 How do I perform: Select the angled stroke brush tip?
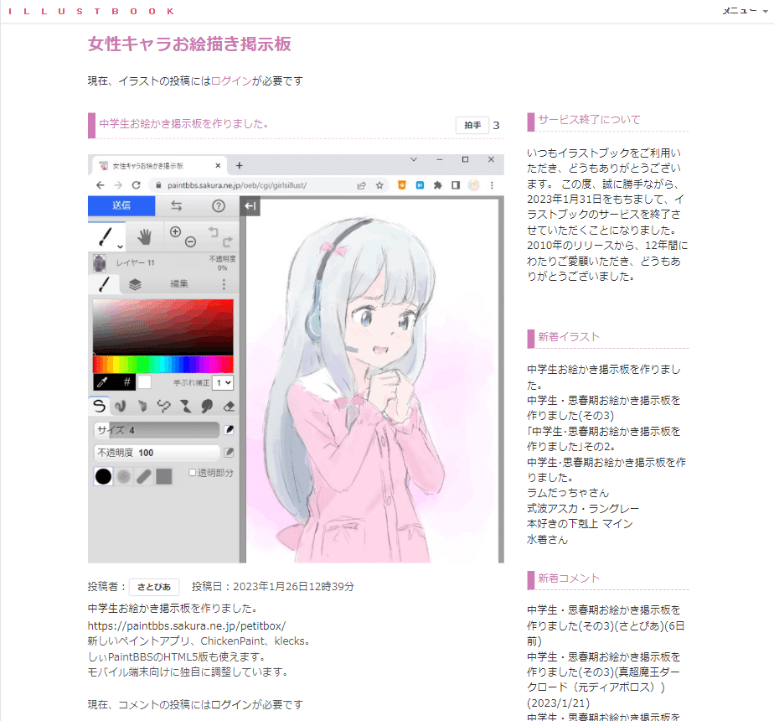[144, 476]
